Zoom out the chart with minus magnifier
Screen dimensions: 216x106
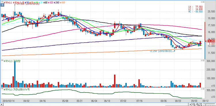tap(194, 104)
